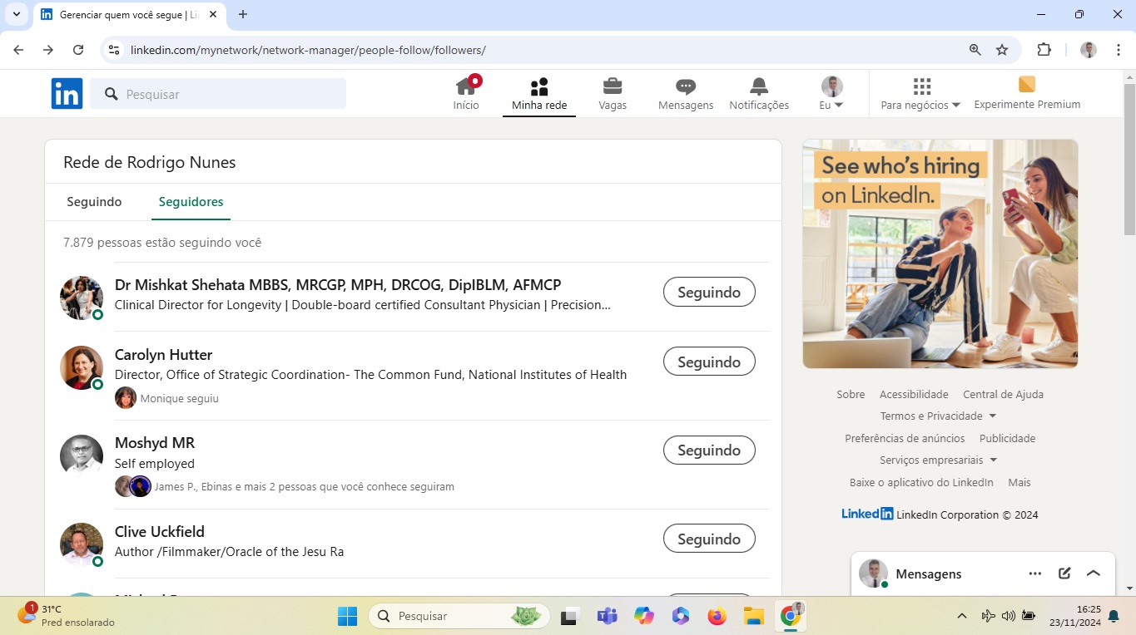
Task: Open Carolyn Hutter name link
Action: click(163, 355)
